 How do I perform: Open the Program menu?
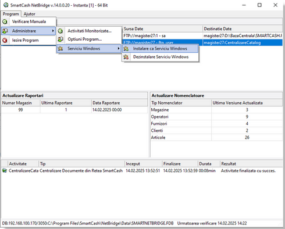point(10,14)
